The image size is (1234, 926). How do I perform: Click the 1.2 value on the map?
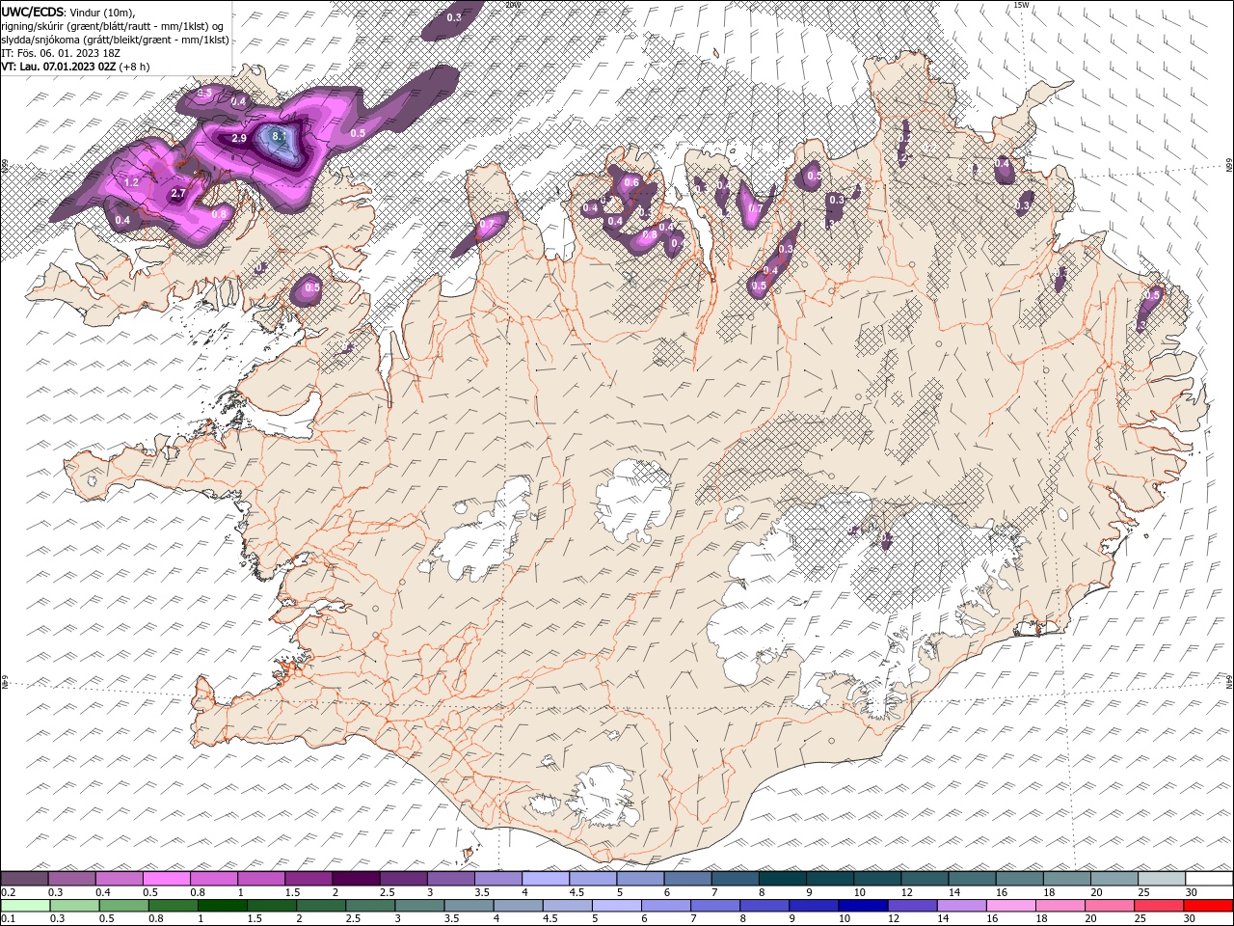point(132,182)
